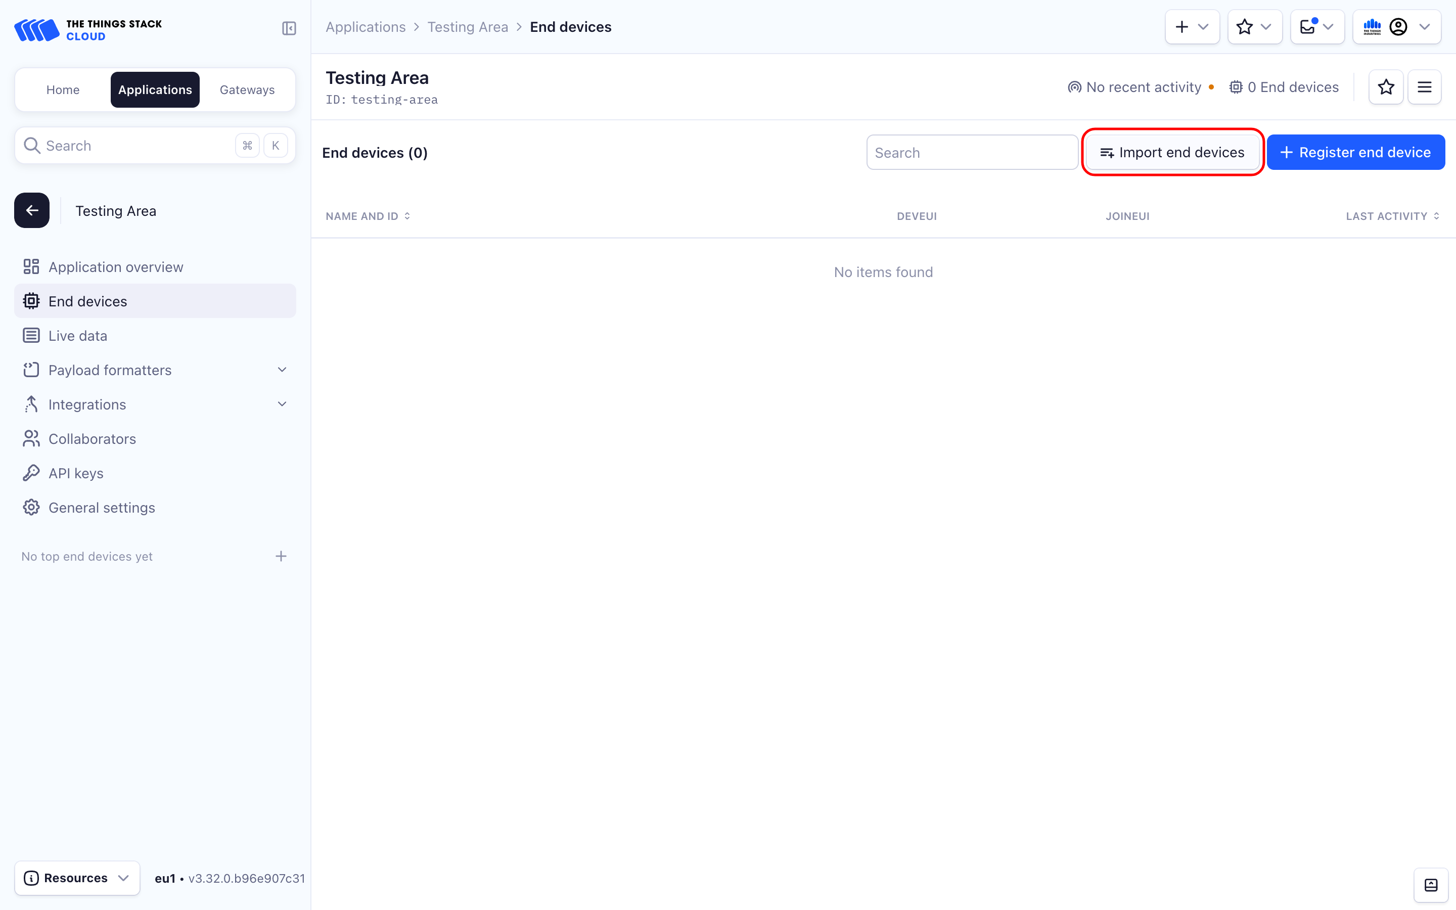
Task: Open the bottom-right feedback panel icon
Action: coord(1431,885)
